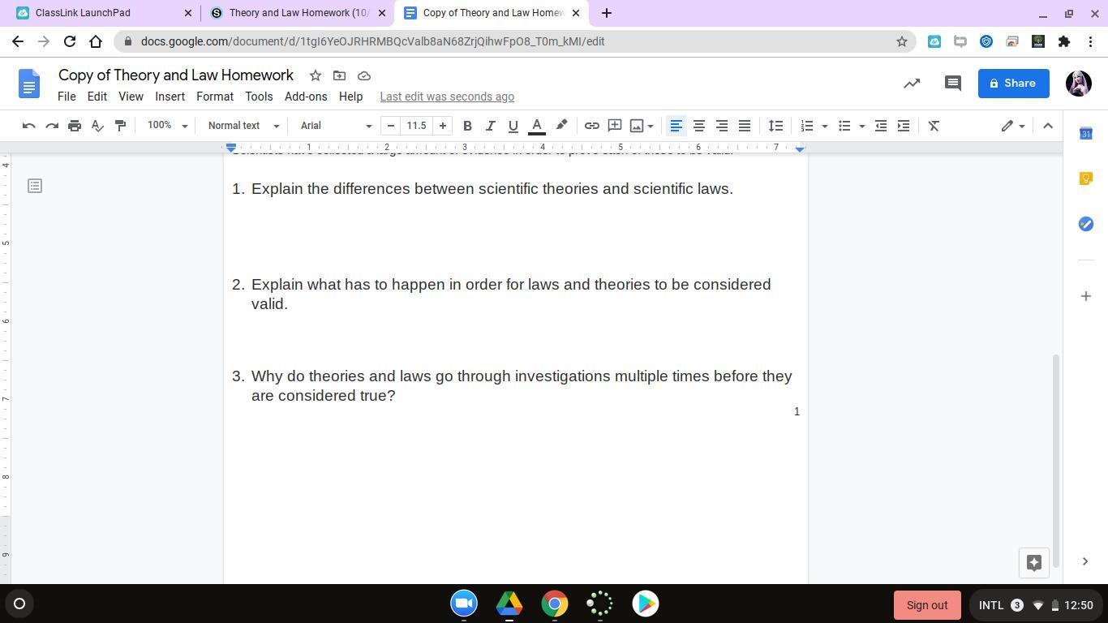Screen dimensions: 1108x623
Task: Insert a link using chain icon
Action: coord(592,126)
